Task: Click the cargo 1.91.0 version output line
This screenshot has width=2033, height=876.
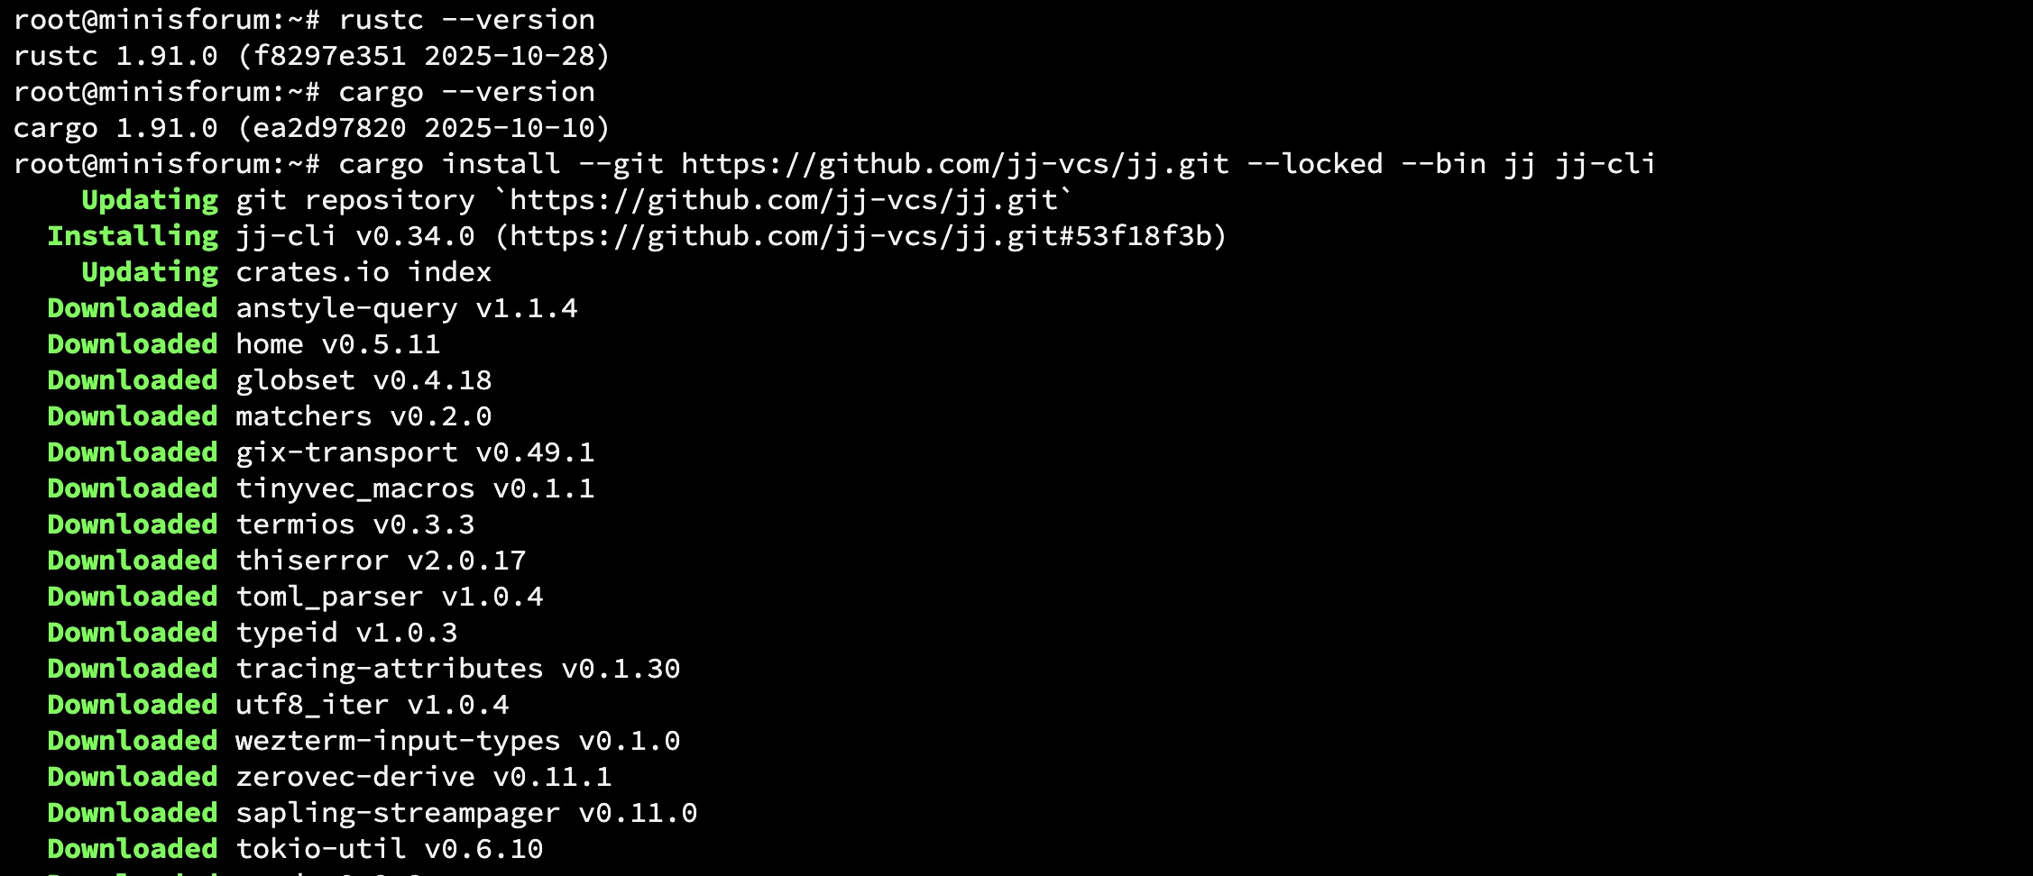Action: (311, 128)
